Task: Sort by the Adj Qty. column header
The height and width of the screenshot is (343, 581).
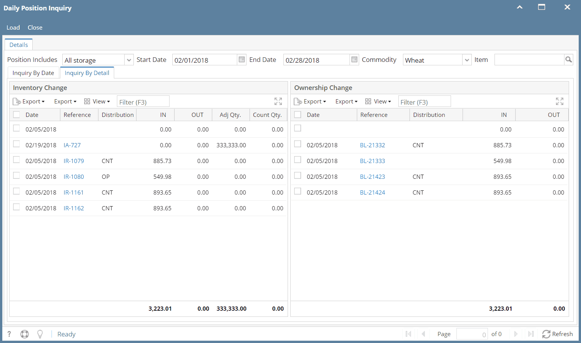Action: [x=230, y=115]
